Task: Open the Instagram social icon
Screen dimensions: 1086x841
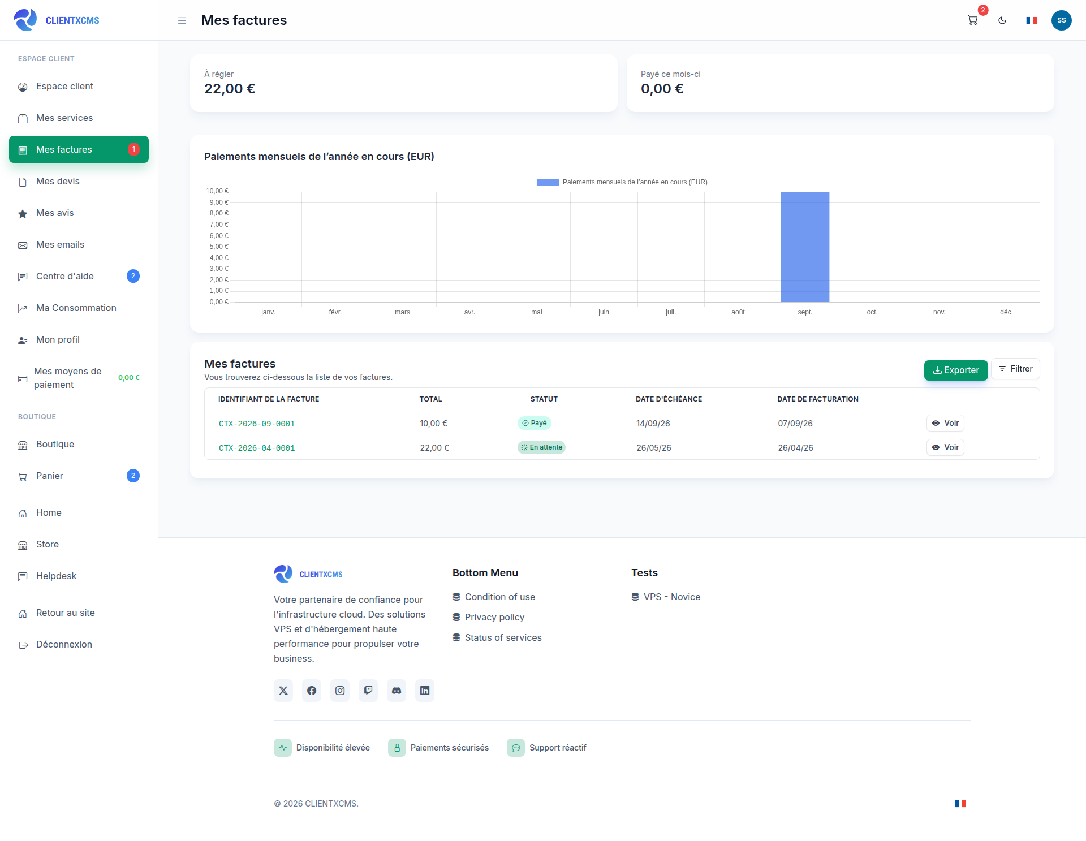Action: click(340, 691)
